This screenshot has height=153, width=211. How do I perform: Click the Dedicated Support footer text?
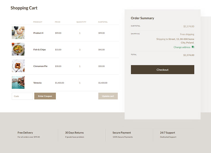(168, 137)
